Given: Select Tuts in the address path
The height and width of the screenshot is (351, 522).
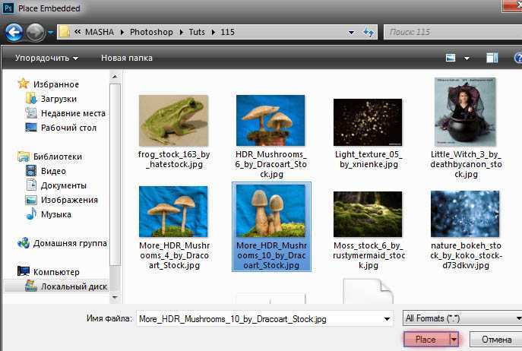Looking at the screenshot, I should click(197, 32).
